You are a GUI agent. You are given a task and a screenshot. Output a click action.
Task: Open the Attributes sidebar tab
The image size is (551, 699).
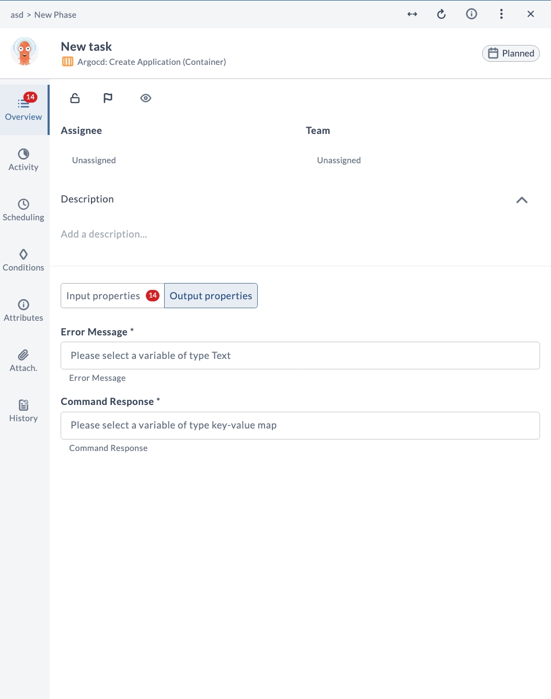tap(24, 311)
